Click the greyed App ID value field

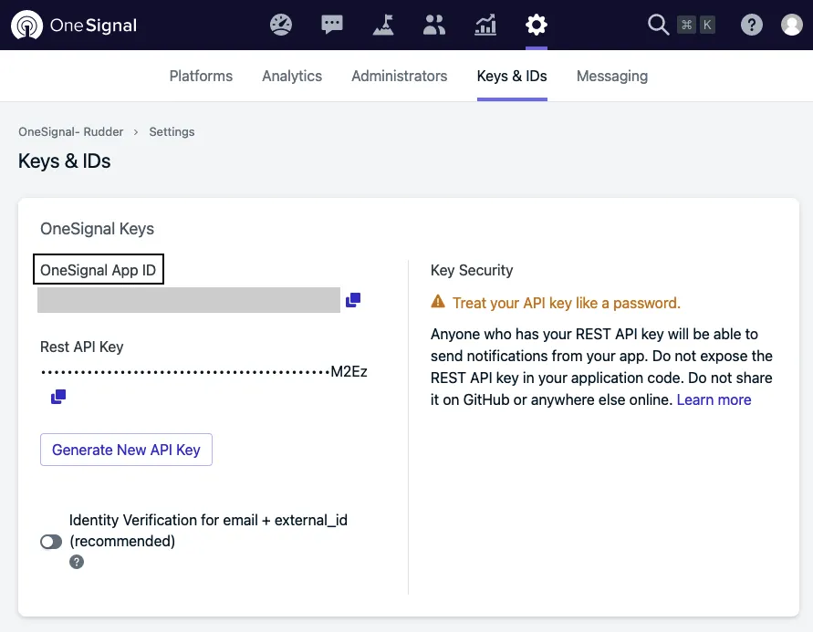point(189,300)
